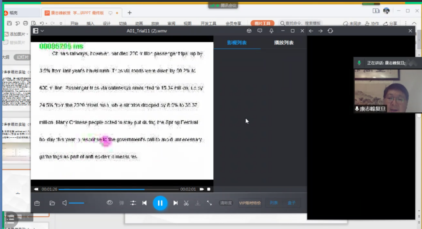Click the 盒子 button
The image size is (422, 229).
[291, 203]
